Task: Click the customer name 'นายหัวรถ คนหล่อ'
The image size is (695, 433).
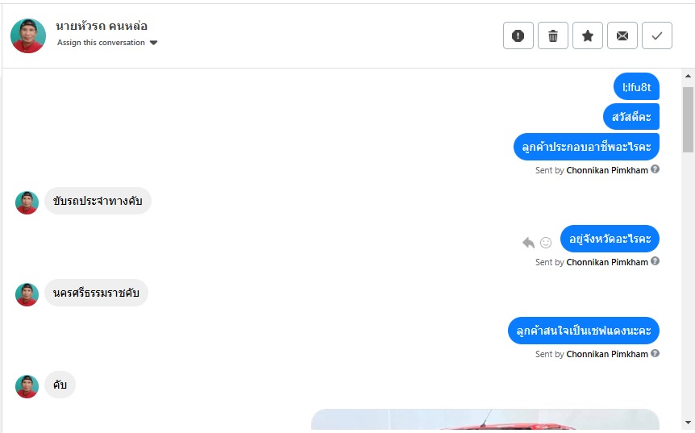Action: (x=102, y=26)
